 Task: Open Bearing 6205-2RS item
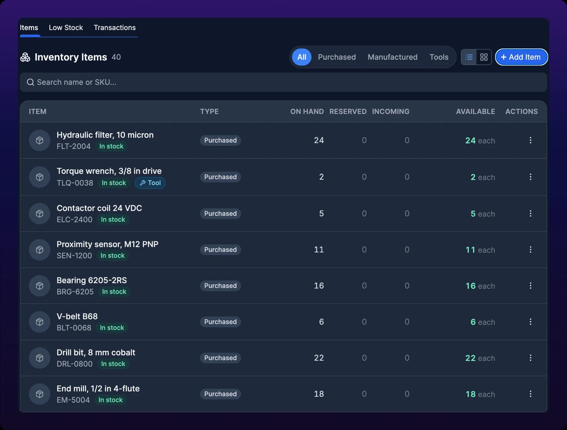click(x=92, y=280)
